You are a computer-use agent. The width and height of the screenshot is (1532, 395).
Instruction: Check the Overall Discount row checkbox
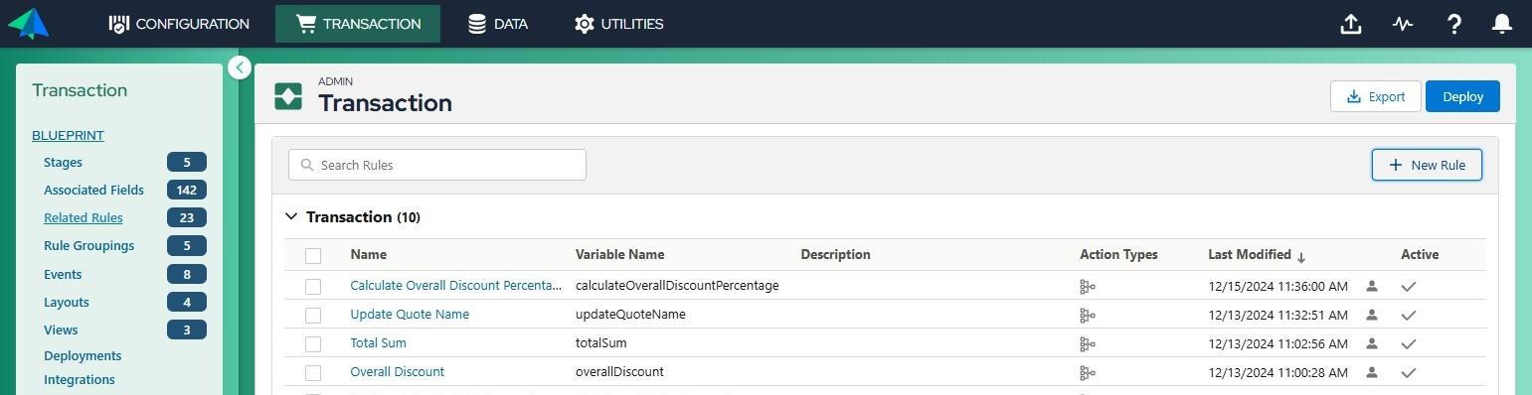click(x=313, y=372)
